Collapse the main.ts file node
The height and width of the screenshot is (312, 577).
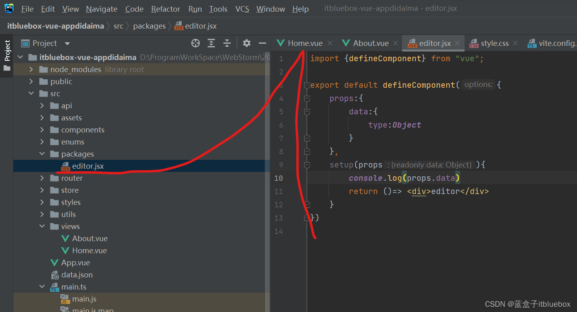(42, 287)
